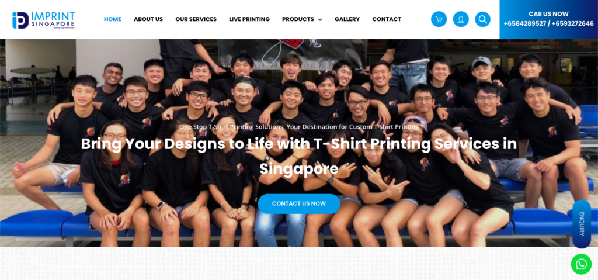The height and width of the screenshot is (280, 598).
Task: Open the vertical Enquiry tab
Action: pyautogui.click(x=582, y=224)
